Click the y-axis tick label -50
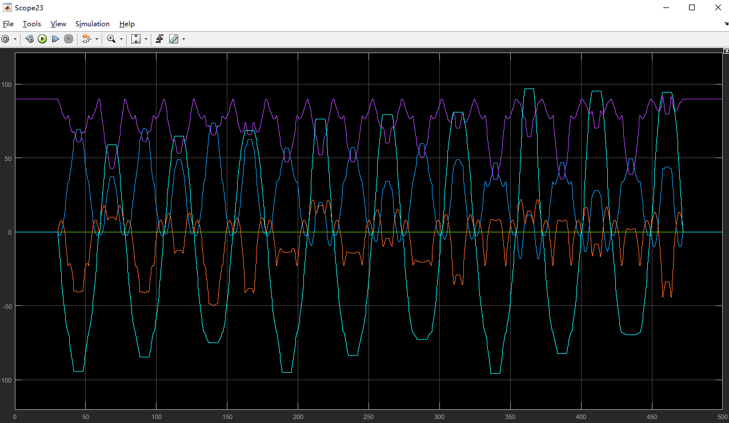The image size is (729, 423). 8,307
